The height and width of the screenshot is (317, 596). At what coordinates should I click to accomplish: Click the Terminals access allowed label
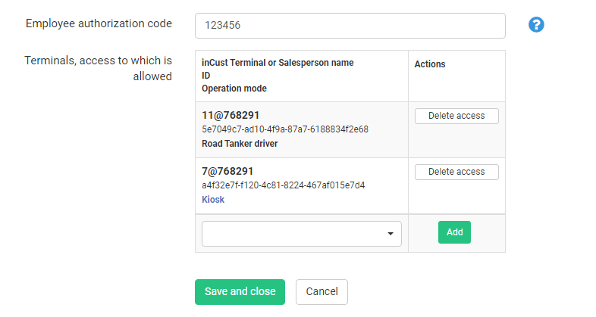(x=99, y=68)
